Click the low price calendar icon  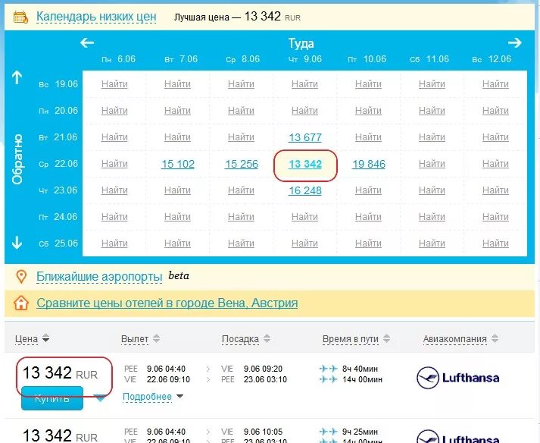coord(20,17)
